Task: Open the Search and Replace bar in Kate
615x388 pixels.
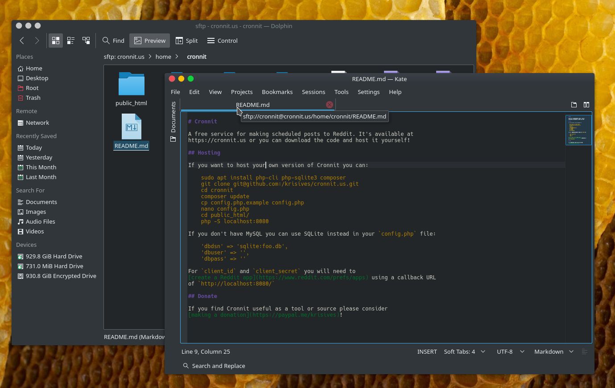Action: click(213, 366)
